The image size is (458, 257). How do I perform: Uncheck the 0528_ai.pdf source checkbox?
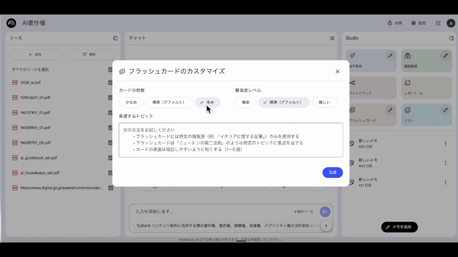click(x=110, y=83)
